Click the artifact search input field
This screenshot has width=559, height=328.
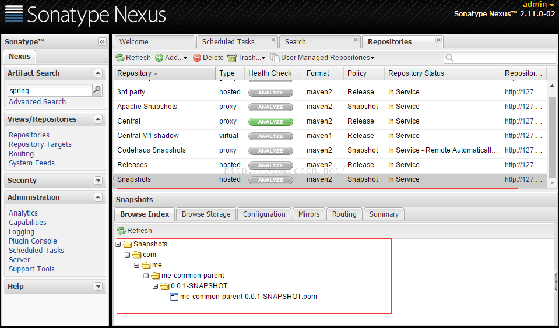(50, 90)
